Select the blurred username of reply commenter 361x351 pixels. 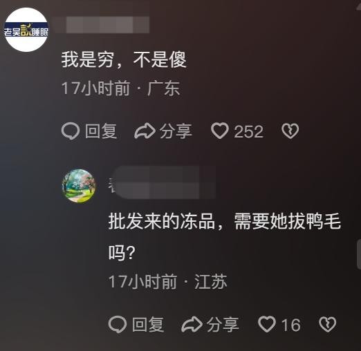(162, 182)
